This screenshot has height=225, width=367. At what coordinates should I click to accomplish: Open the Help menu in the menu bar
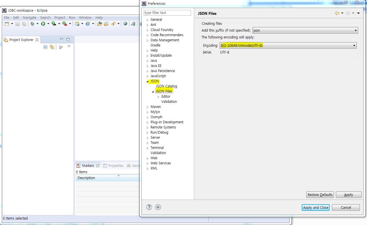[99, 17]
